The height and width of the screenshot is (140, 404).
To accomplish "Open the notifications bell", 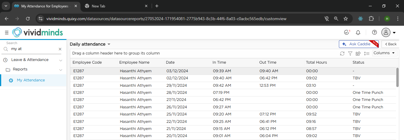I will tap(358, 33).
